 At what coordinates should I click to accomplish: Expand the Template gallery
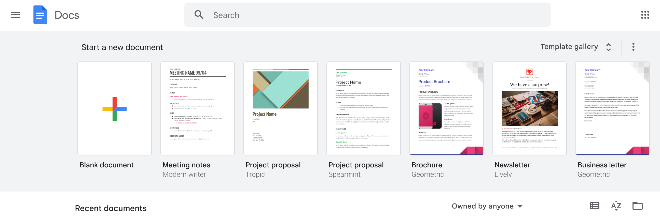pos(576,47)
